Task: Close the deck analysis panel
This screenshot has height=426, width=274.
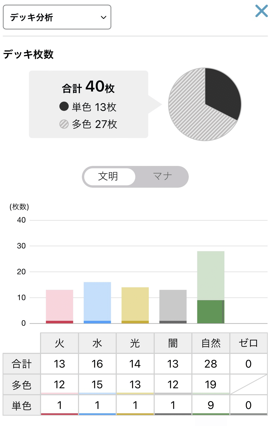Action: click(x=261, y=11)
